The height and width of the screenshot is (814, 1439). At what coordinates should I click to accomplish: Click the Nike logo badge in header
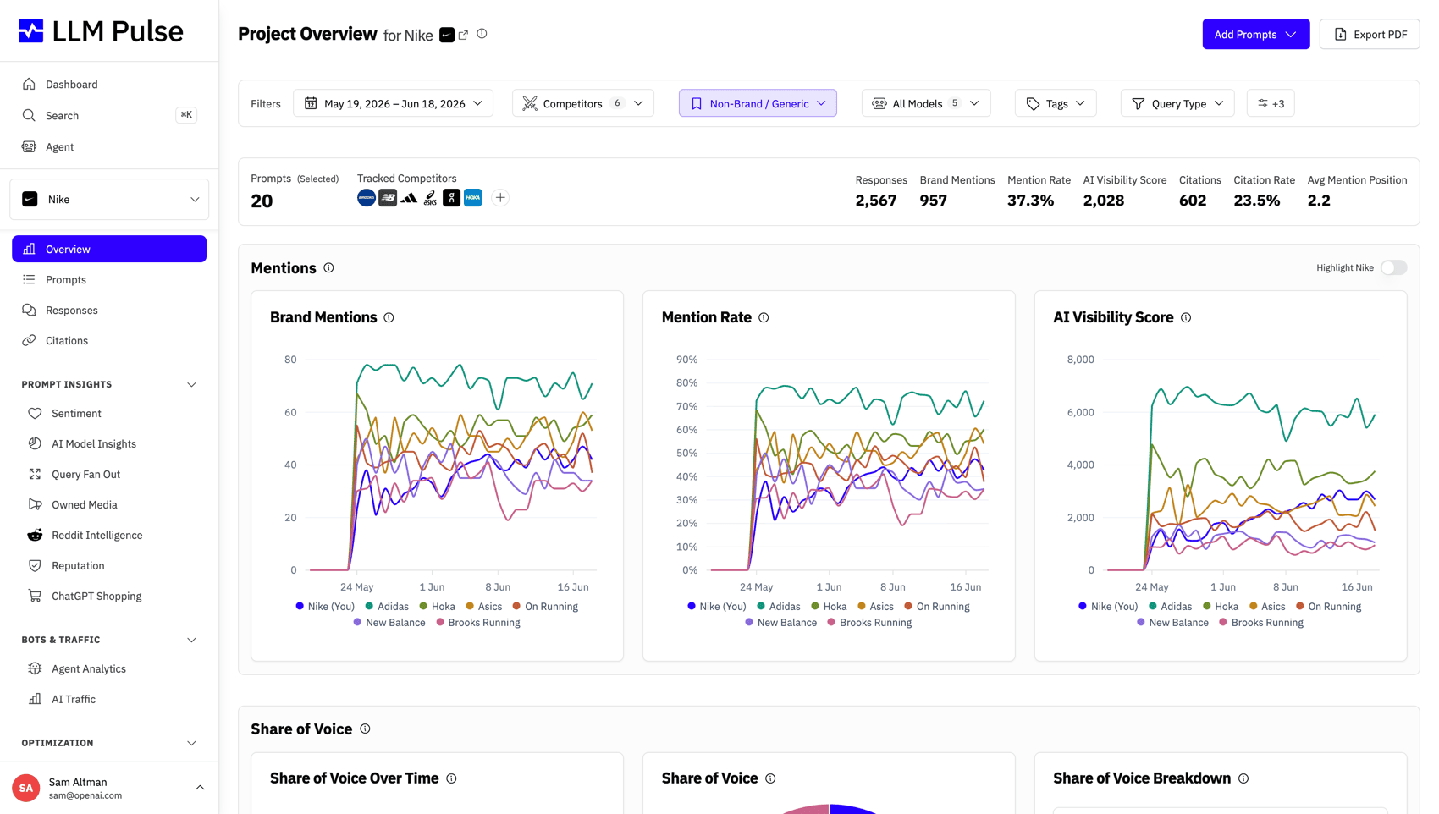pos(447,35)
